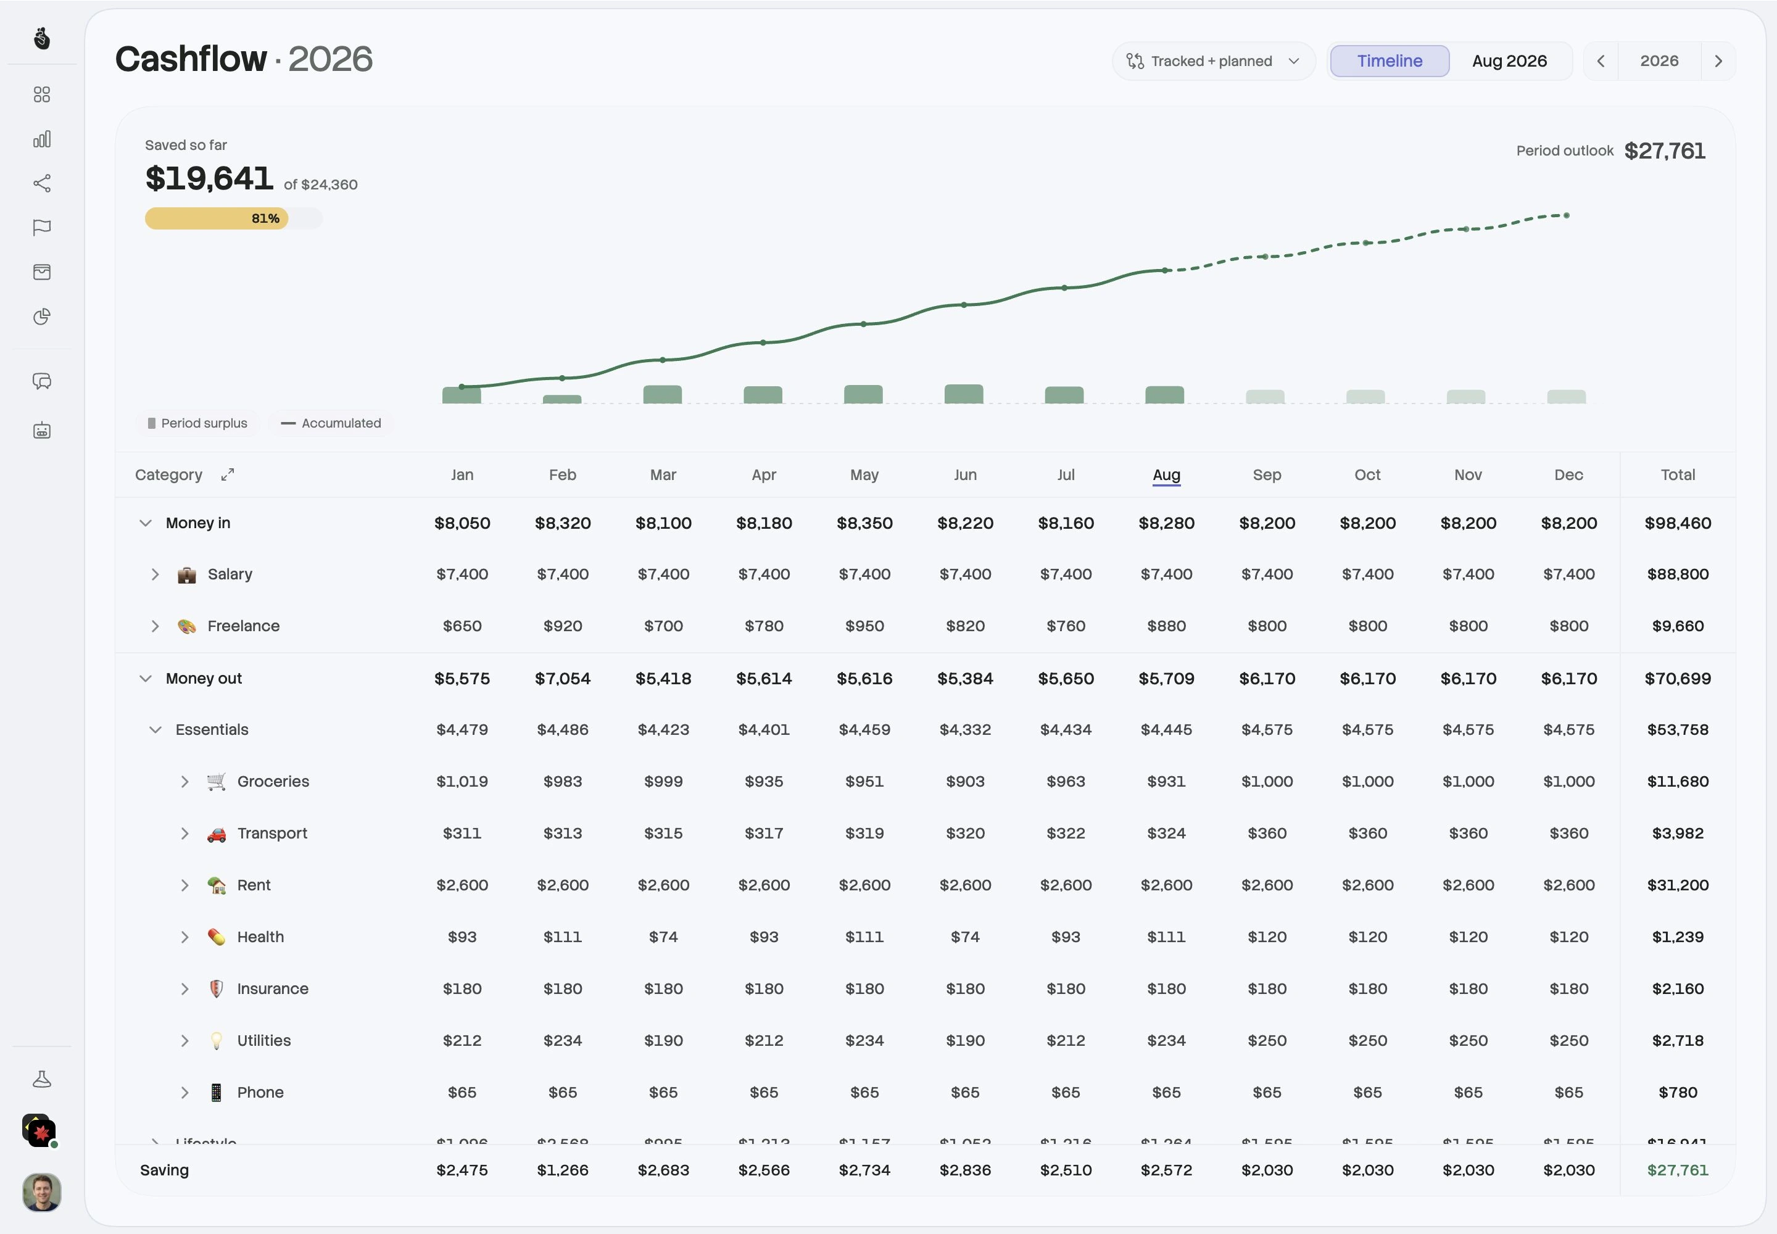Select the Aug column header
This screenshot has width=1777, height=1234.
coord(1166,474)
